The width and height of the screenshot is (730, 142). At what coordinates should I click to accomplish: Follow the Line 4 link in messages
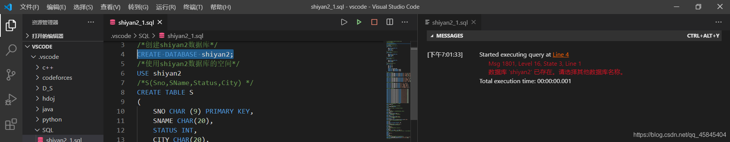coord(561,55)
